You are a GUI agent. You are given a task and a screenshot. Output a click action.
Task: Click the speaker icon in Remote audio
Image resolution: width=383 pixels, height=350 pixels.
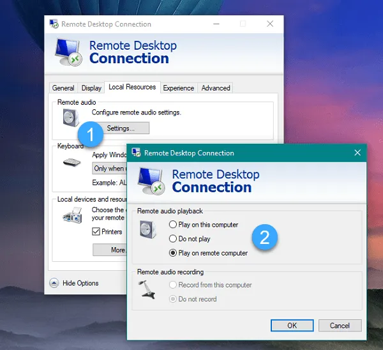[x=71, y=118]
